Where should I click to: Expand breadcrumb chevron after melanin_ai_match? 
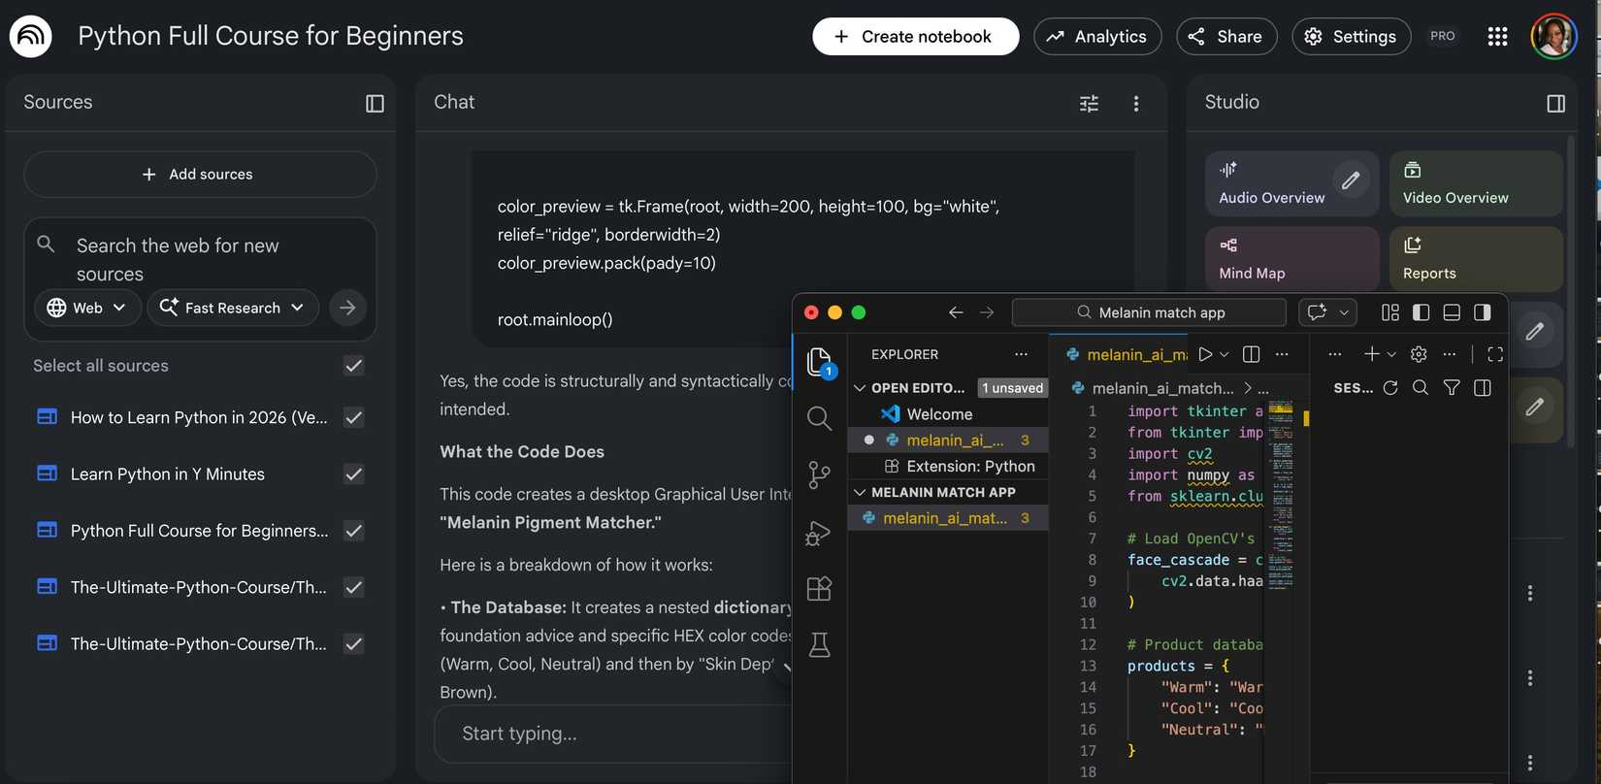[1247, 388]
